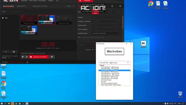
Task: Open the first menu item in Action top bar
Action: click(24, 1)
